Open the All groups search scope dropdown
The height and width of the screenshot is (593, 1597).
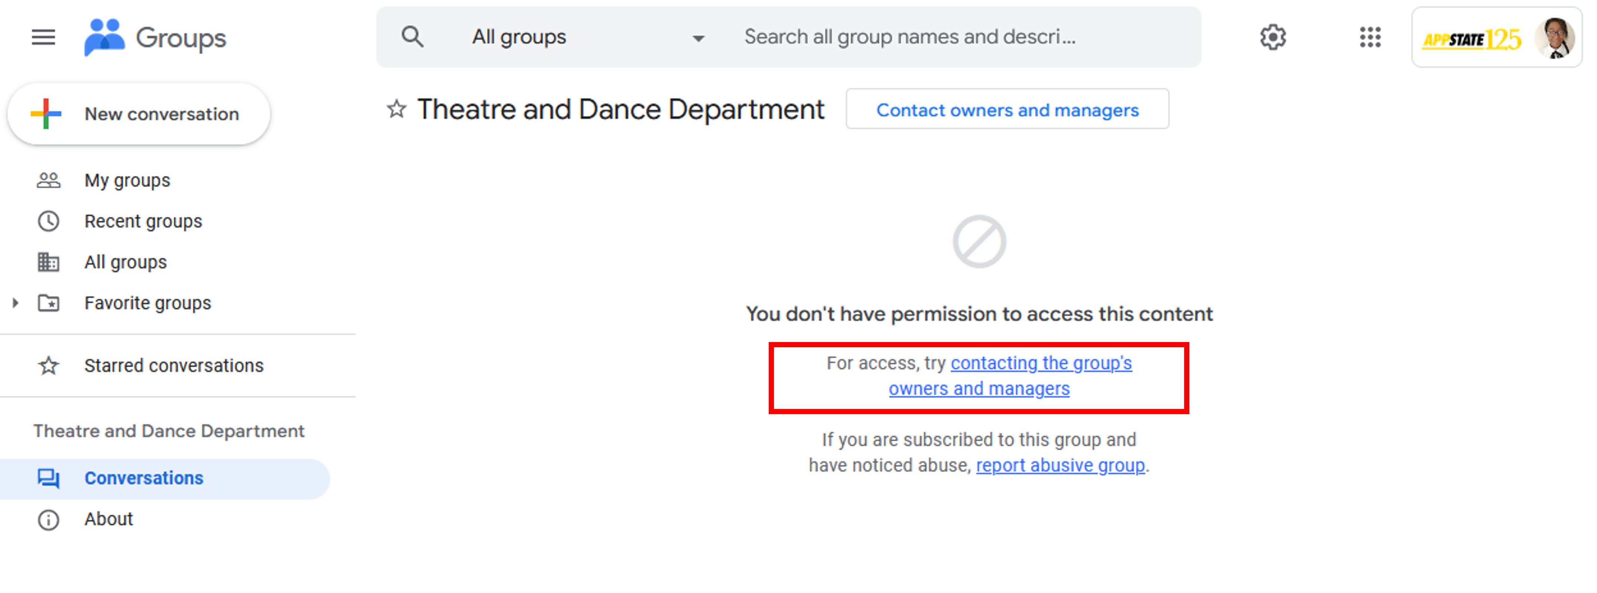pyautogui.click(x=588, y=37)
